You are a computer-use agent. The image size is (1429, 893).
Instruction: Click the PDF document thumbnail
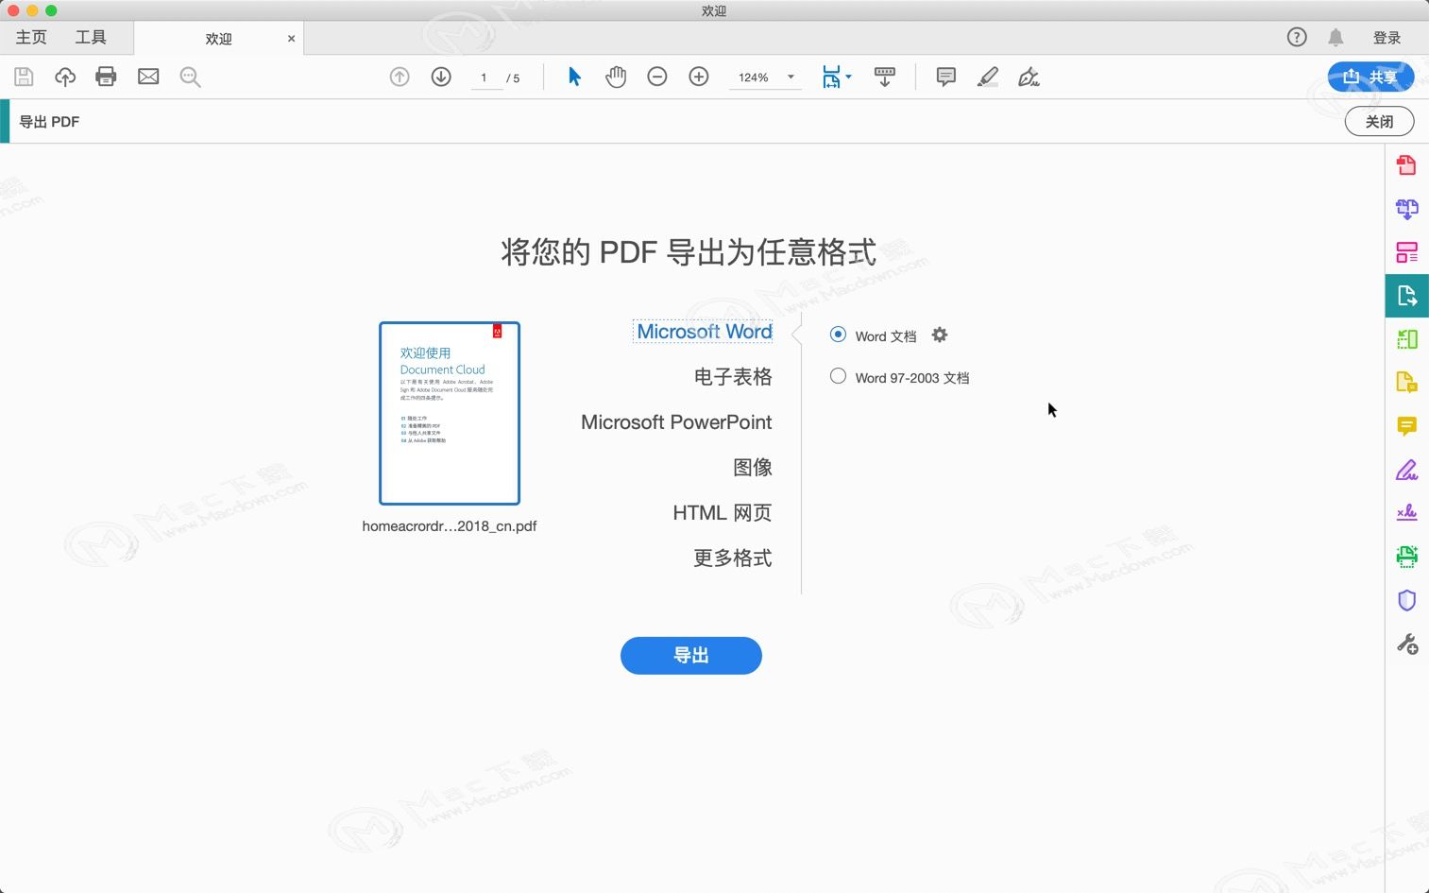(x=450, y=413)
